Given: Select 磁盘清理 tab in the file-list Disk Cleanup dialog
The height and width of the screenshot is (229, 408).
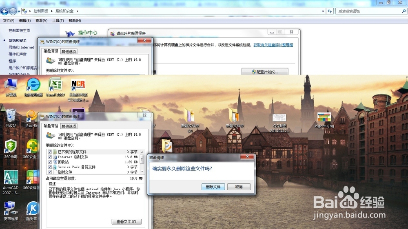Looking at the screenshot, I should [51, 126].
